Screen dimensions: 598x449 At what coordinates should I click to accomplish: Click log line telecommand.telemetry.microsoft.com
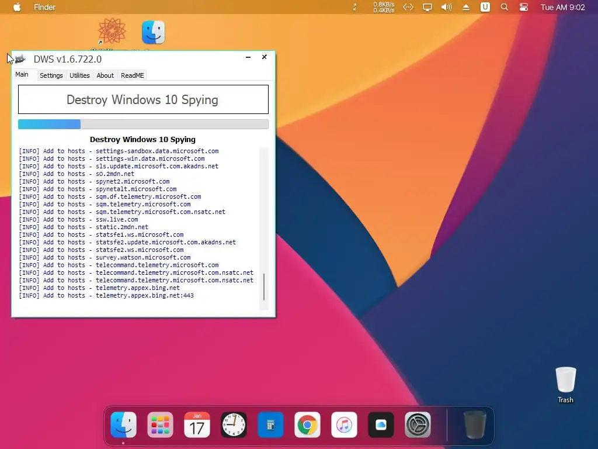click(x=119, y=265)
